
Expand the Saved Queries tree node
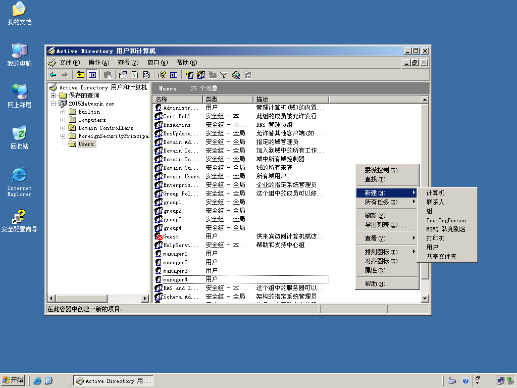coord(53,95)
